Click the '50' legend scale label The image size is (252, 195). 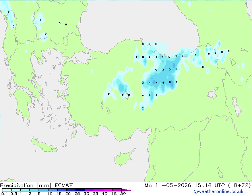[123, 193]
